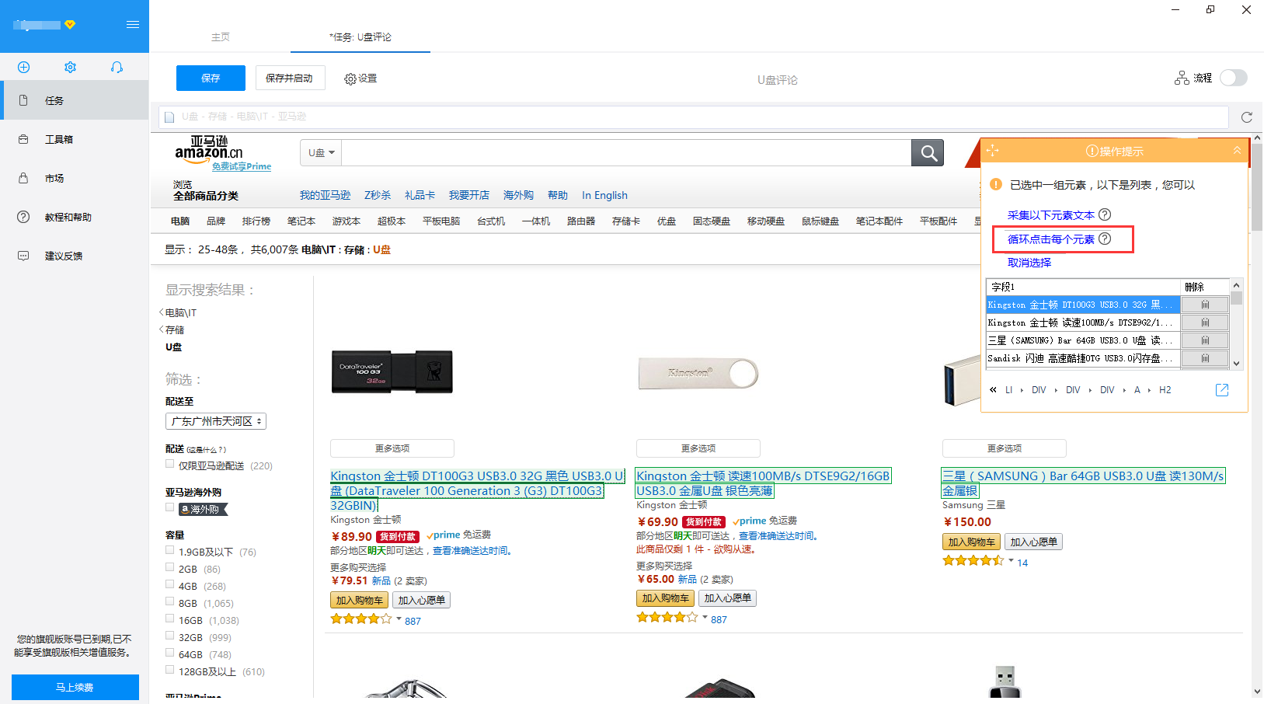Click the Amazon search text field
1264x704 pixels.
(626, 152)
